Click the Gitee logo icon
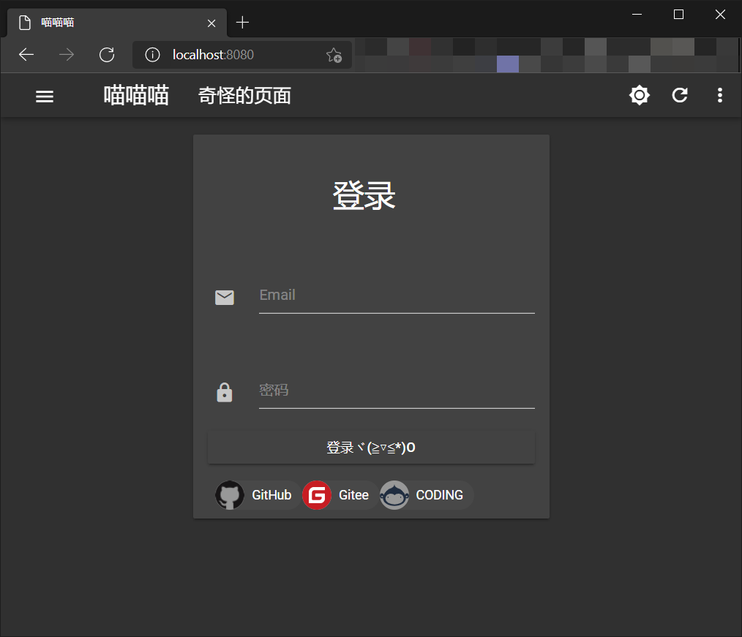This screenshot has height=637, width=742. point(317,495)
